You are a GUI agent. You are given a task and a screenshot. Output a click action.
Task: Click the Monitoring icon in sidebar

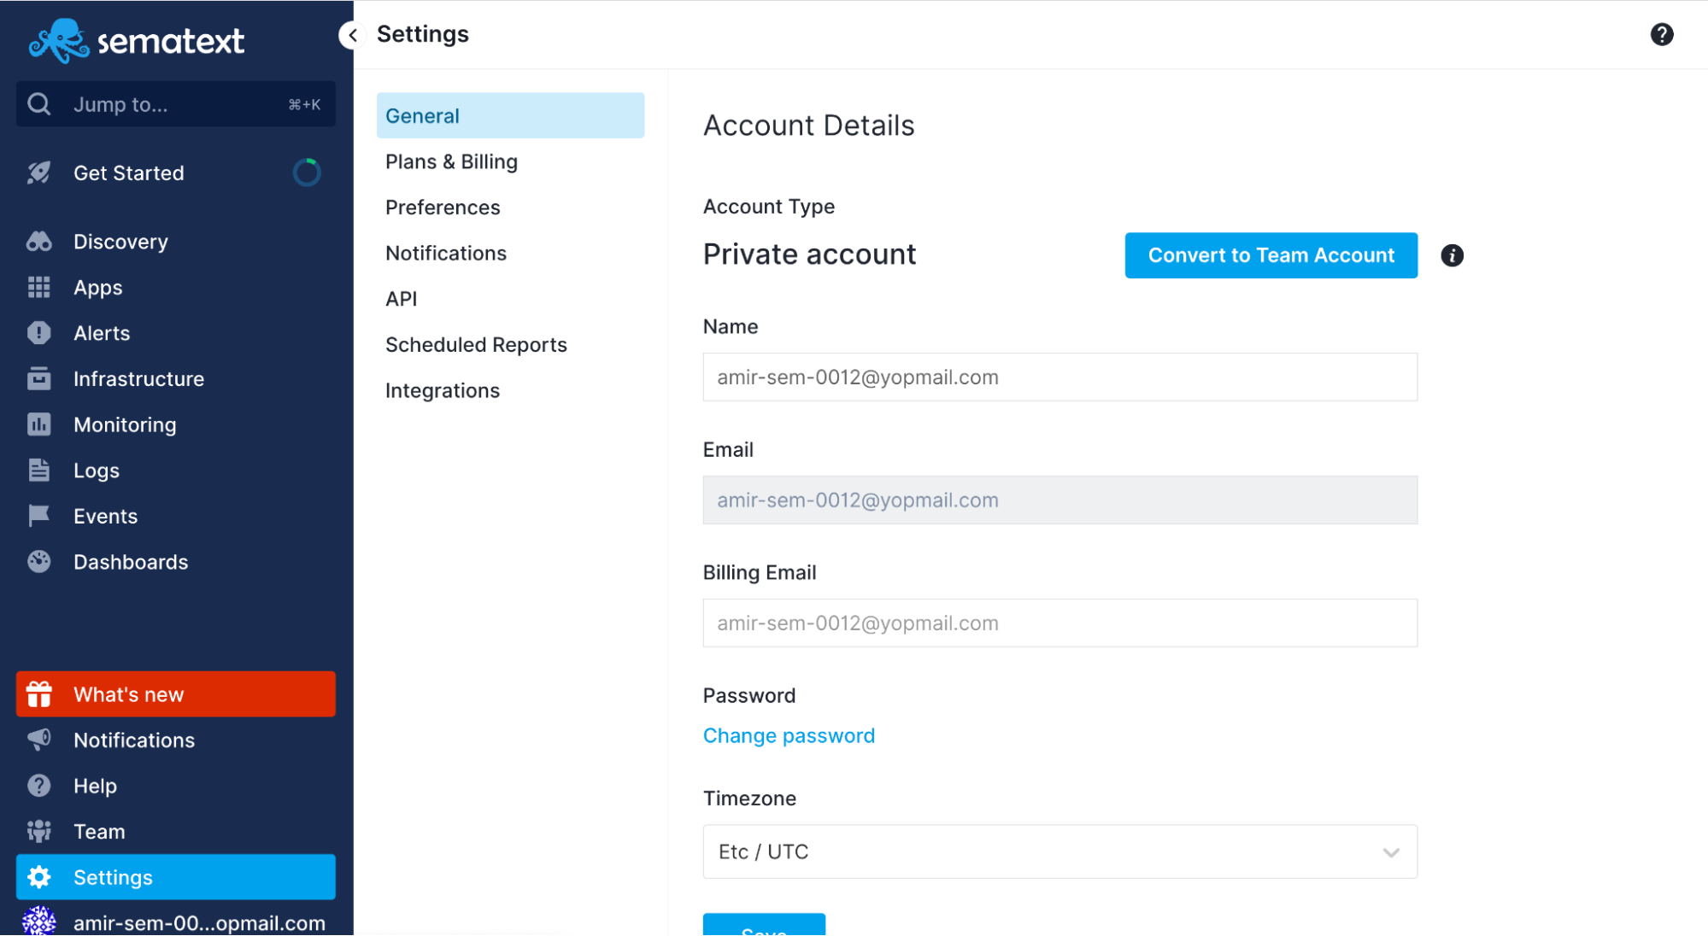tap(38, 424)
